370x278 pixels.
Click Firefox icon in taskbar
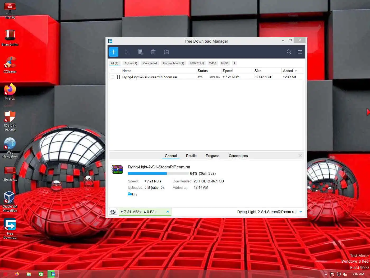[17, 274]
